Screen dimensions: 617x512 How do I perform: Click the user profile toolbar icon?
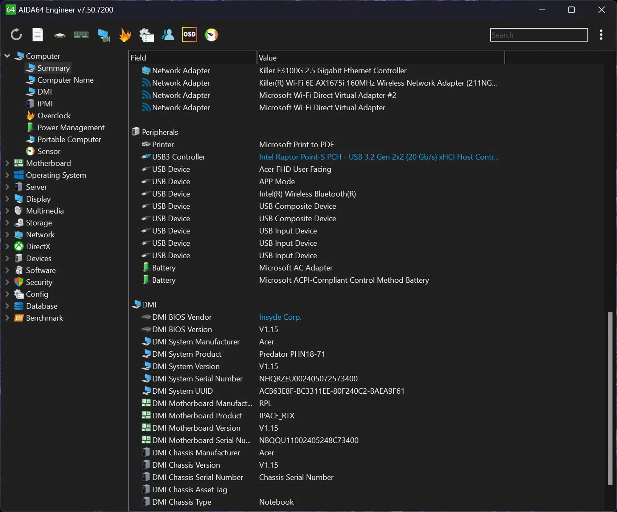click(x=168, y=34)
